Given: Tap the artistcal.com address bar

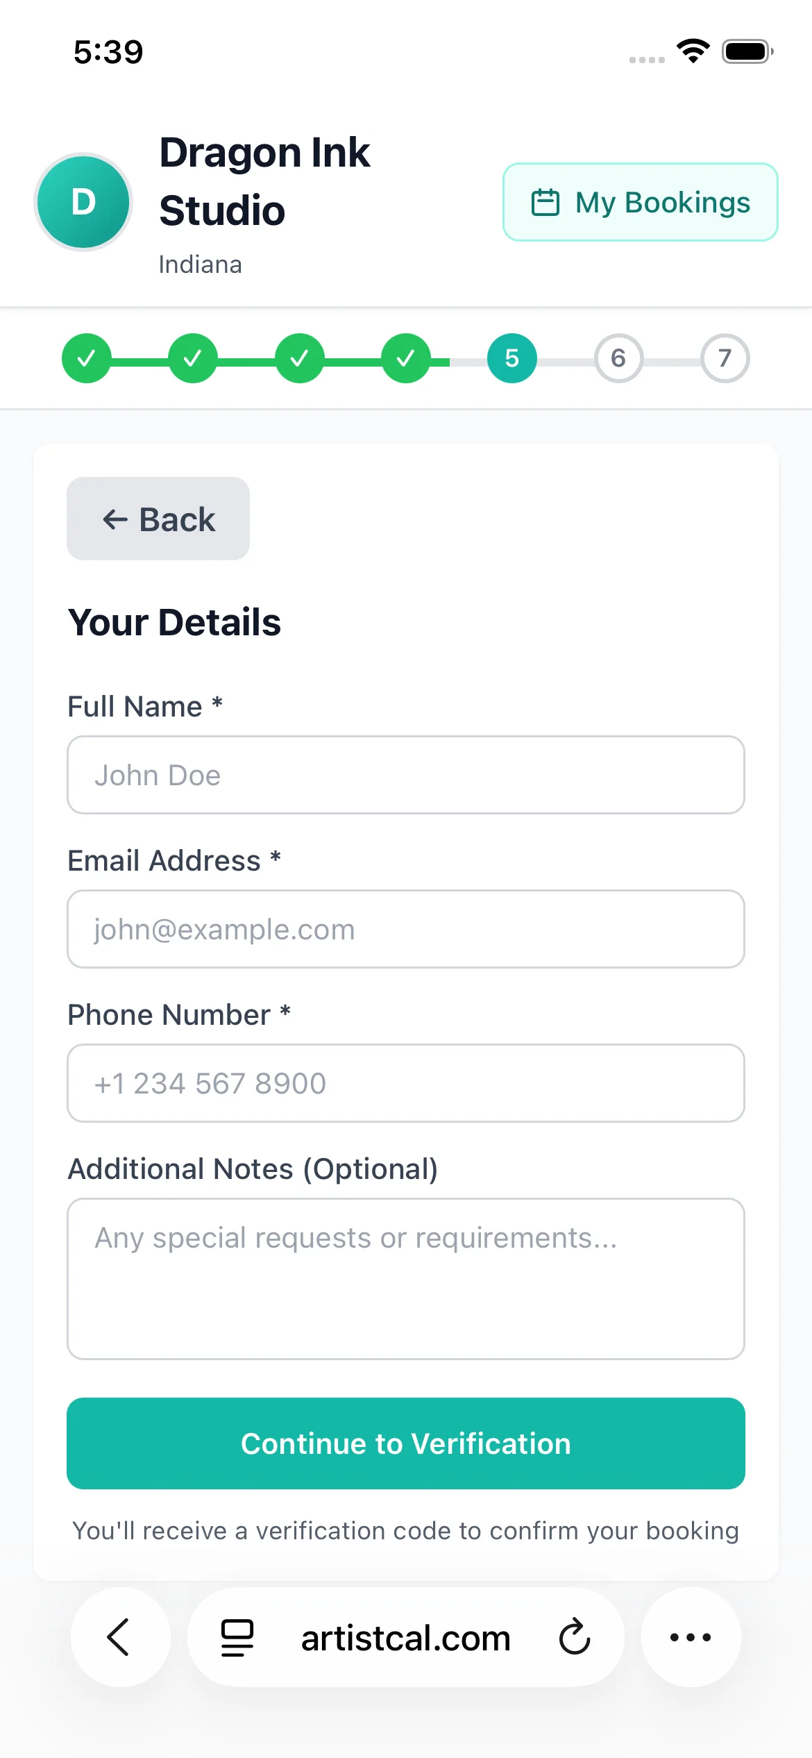Looking at the screenshot, I should (x=405, y=1638).
